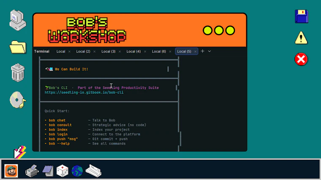Switch to the Local (6) terminal tab
Image resolution: width=321 pixels, height=180 pixels.
tap(159, 51)
